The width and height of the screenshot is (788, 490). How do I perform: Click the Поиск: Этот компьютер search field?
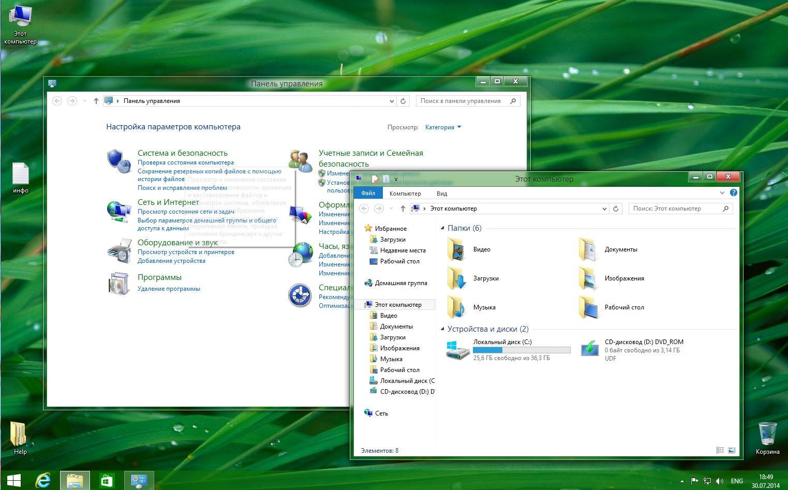(x=680, y=209)
